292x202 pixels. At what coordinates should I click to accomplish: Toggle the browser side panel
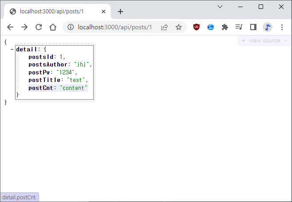coord(253,27)
